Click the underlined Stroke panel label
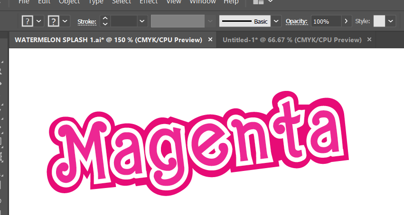404x215 pixels. pos(87,22)
